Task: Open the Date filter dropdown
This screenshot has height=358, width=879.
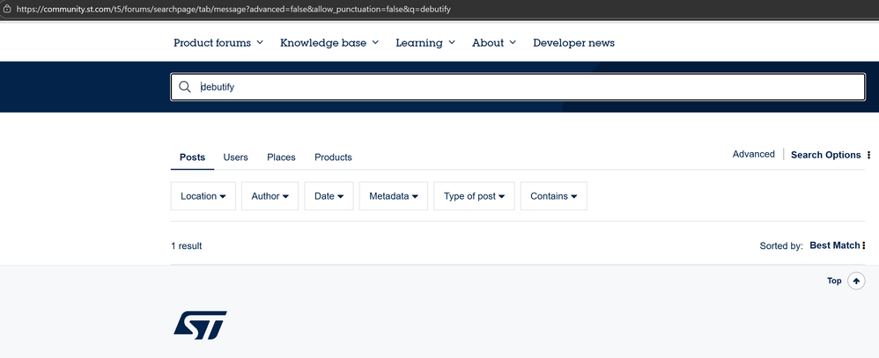Action: [x=329, y=196]
